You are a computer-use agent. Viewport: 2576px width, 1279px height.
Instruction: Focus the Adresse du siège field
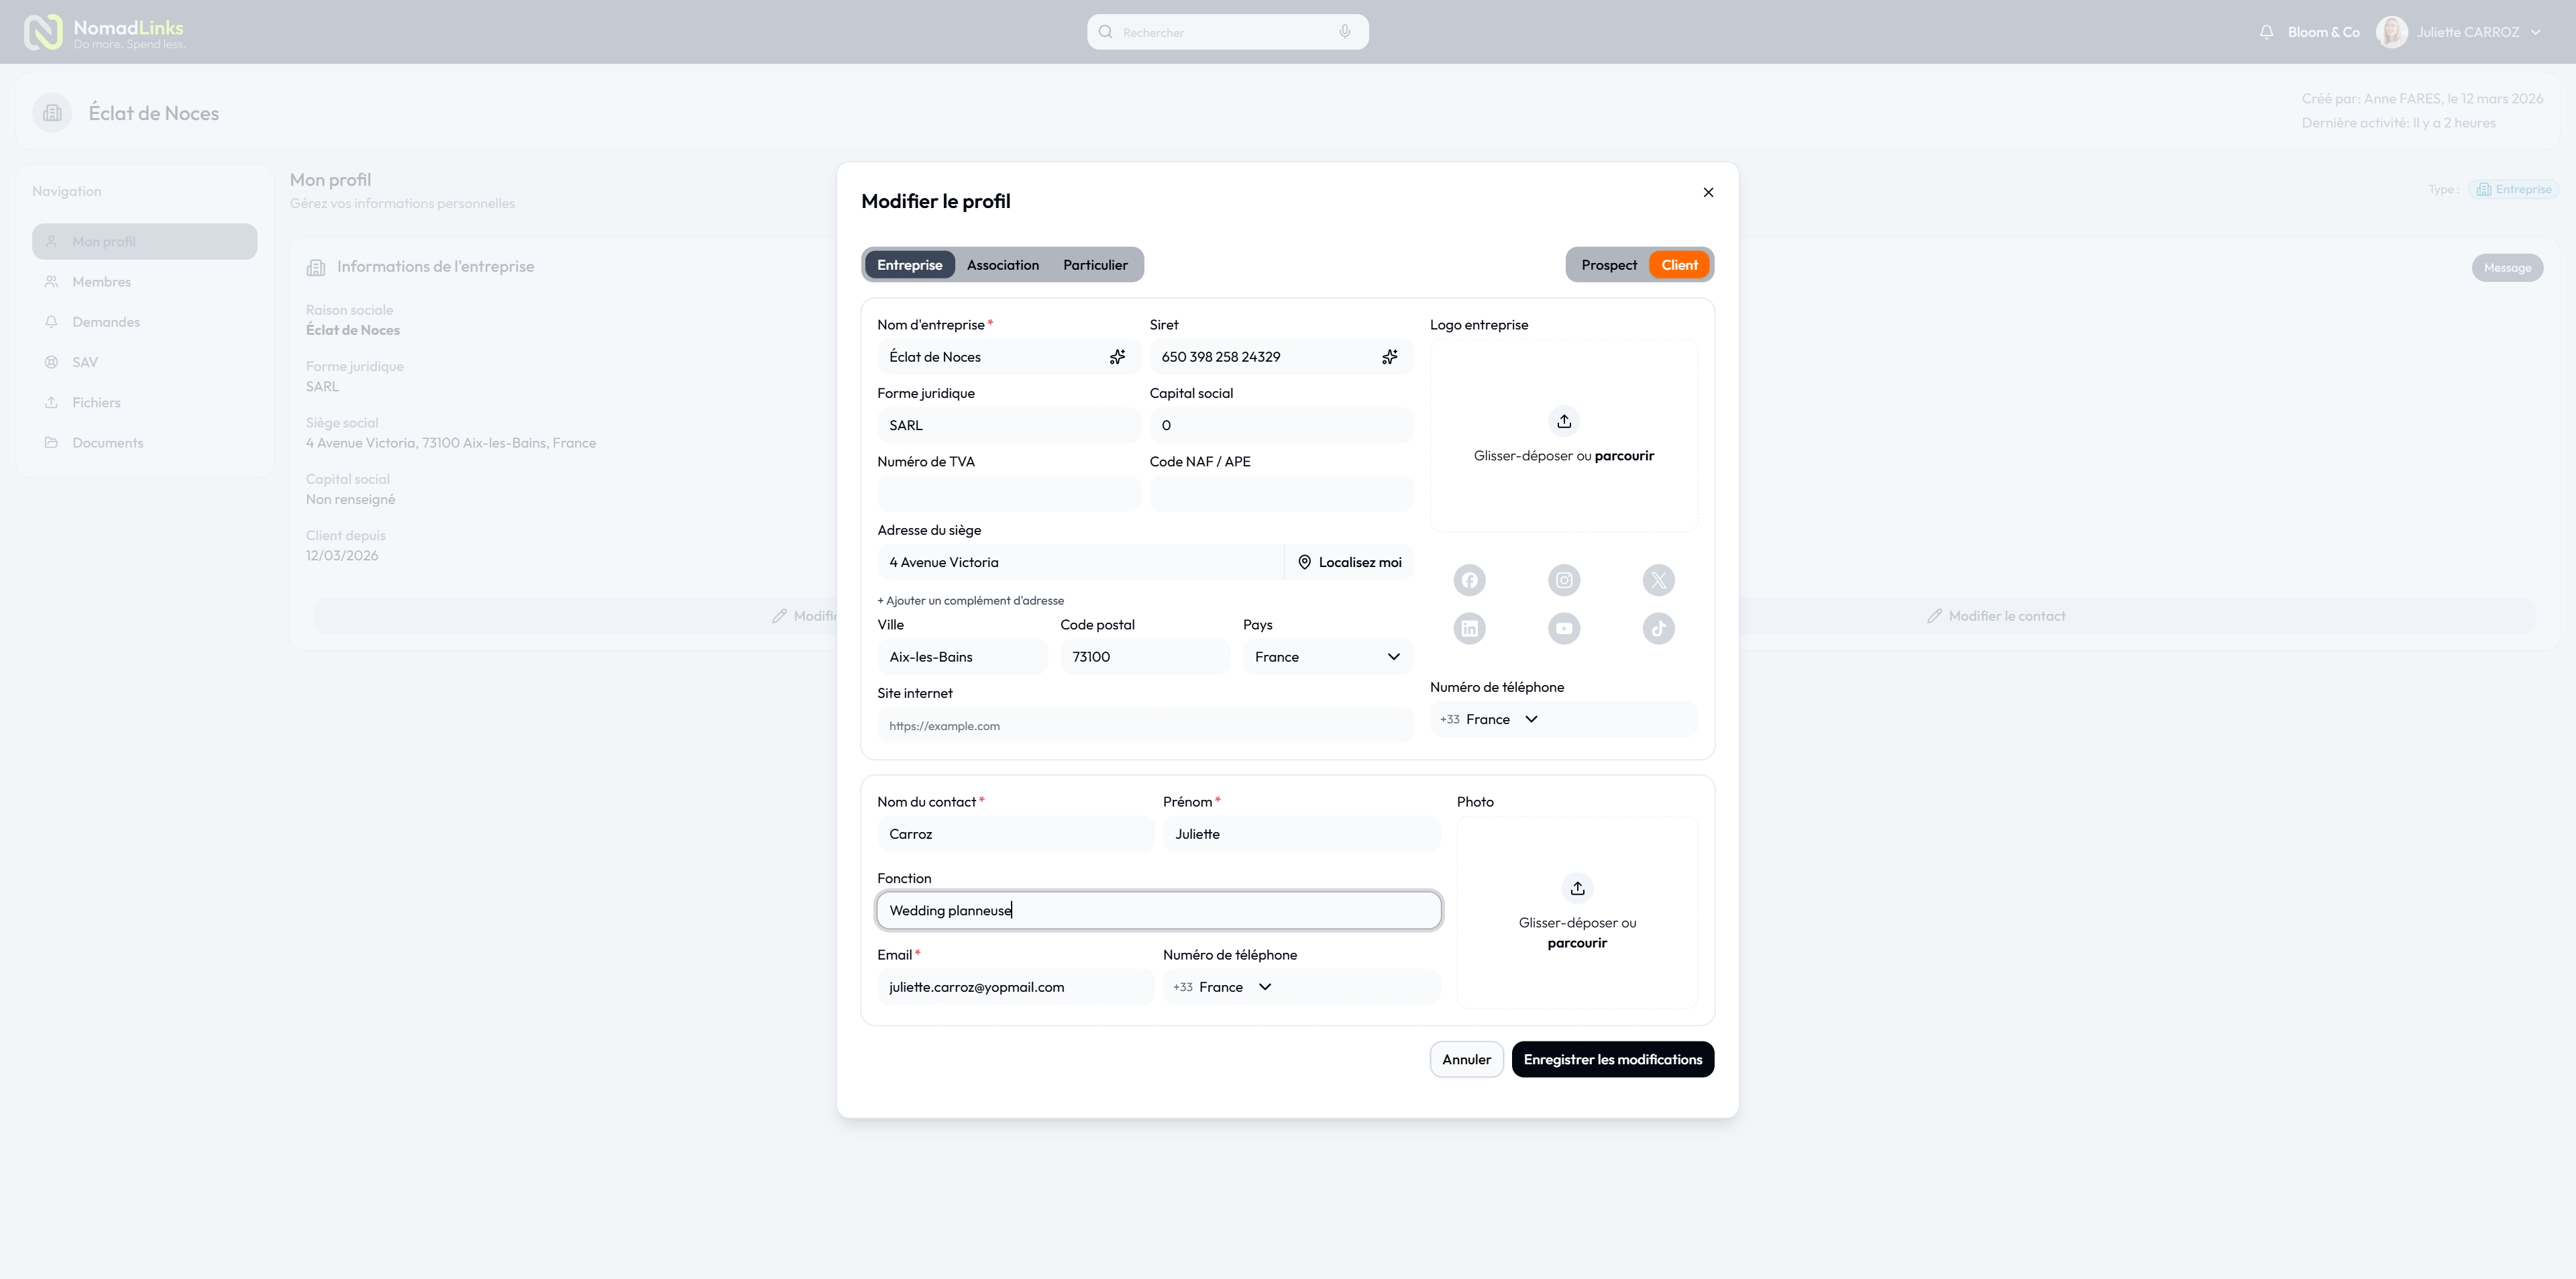(1080, 562)
